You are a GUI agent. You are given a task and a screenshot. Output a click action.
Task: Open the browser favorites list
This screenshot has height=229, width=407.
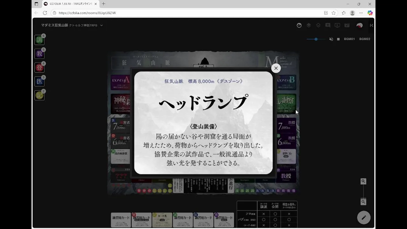344,13
